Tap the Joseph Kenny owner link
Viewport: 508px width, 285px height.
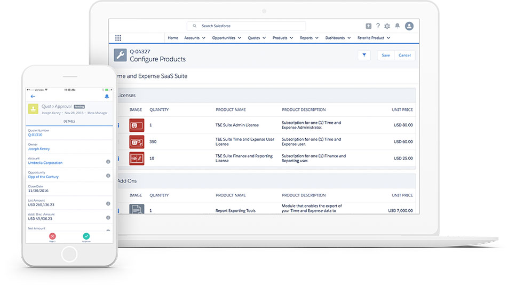coord(39,149)
